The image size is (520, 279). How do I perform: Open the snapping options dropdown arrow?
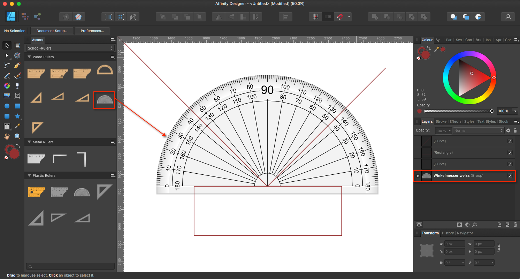[349, 16]
